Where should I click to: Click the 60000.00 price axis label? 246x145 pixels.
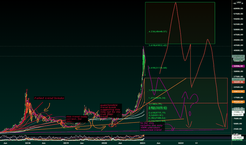point(238,9)
